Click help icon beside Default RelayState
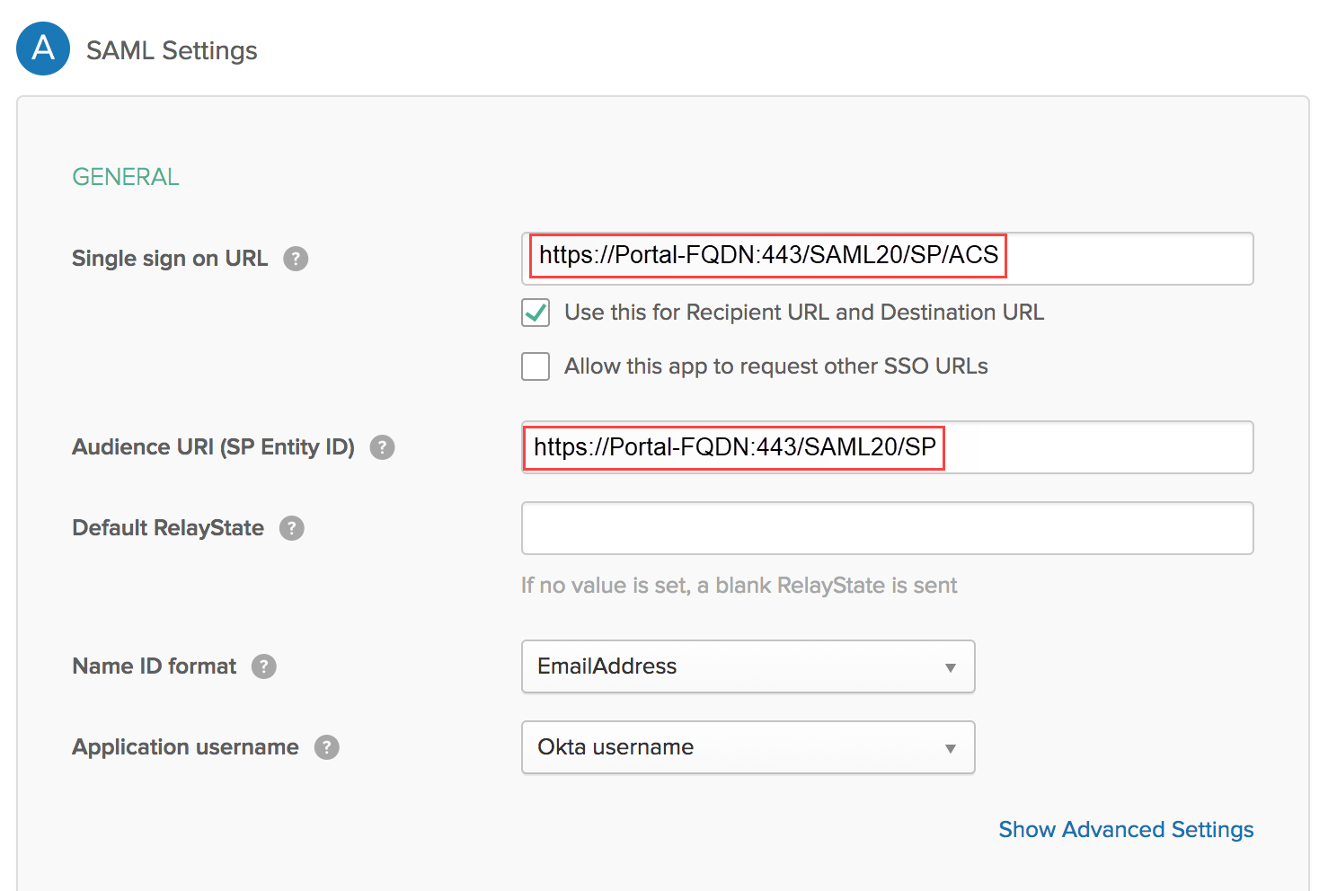The width and height of the screenshot is (1337, 891). point(291,528)
